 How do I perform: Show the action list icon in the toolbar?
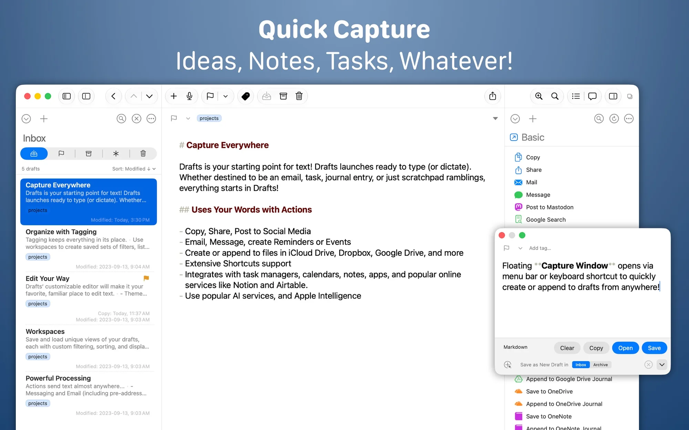click(576, 96)
